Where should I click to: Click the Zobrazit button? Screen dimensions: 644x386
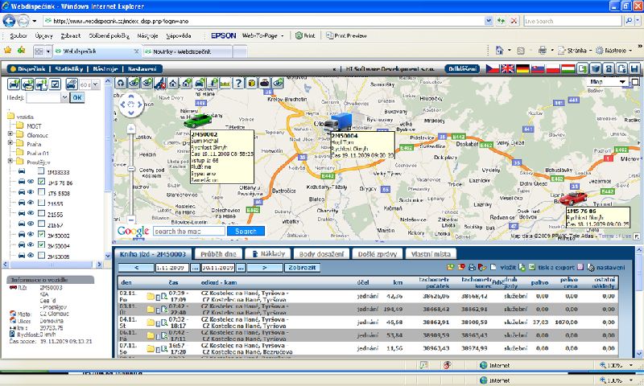(302, 268)
